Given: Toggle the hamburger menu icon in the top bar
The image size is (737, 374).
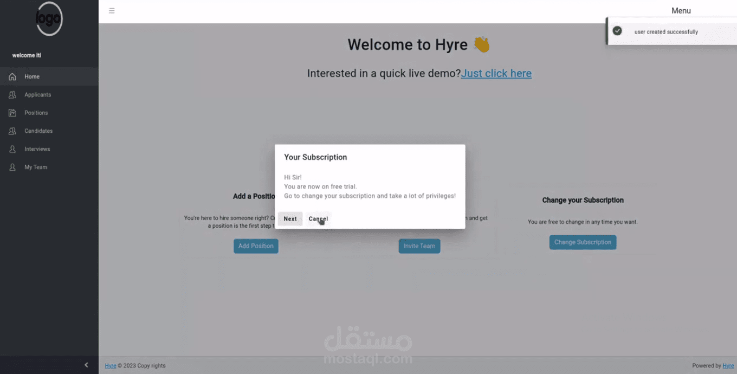Looking at the screenshot, I should pyautogui.click(x=112, y=11).
